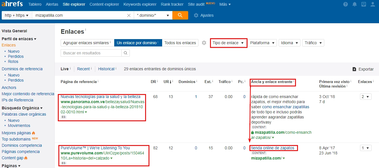The height and width of the screenshot is (168, 379).
Task: Open the Más menu dropdown
Action: pos(225,4)
